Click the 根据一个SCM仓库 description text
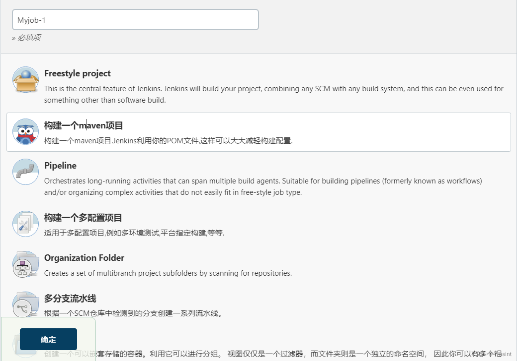This screenshot has height=361, width=519. (x=133, y=313)
